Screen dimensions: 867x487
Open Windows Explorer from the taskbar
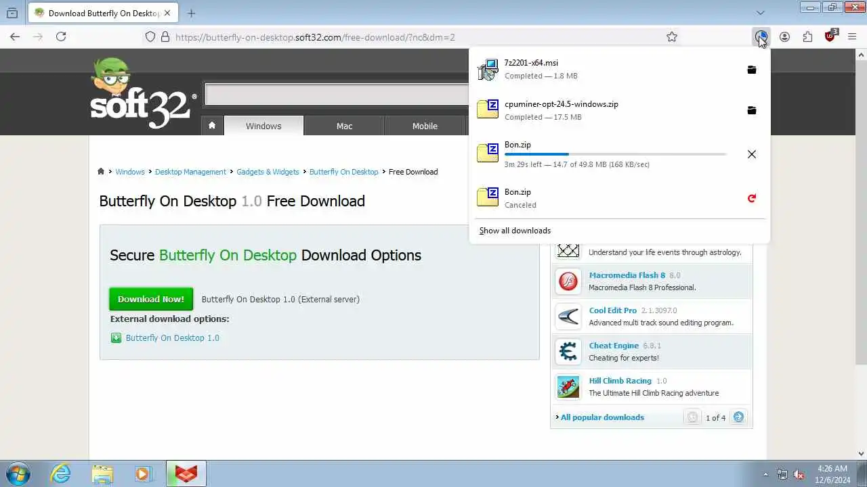pos(102,473)
